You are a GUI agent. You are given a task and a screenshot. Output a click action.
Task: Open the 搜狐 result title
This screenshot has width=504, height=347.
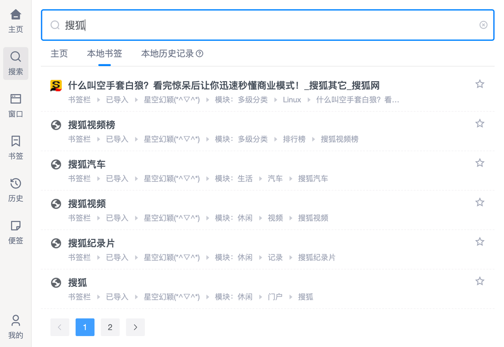78,283
